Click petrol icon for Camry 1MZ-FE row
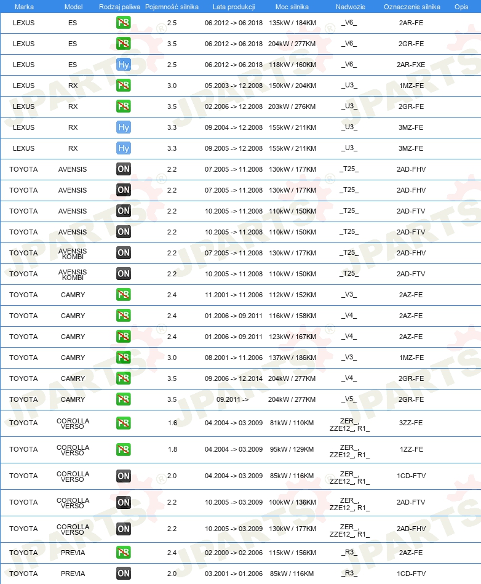This screenshot has height=584, width=481. [x=123, y=358]
